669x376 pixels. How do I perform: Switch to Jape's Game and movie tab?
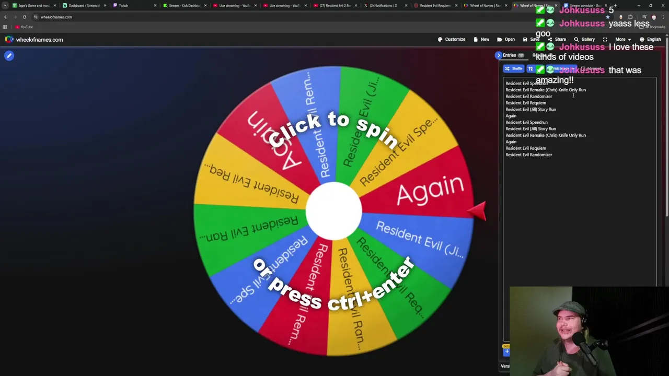pos(33,5)
